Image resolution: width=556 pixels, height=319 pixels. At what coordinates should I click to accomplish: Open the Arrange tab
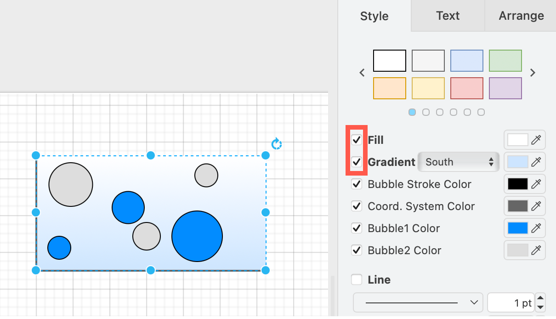(x=521, y=16)
